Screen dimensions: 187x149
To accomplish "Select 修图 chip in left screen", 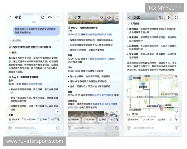I will click(x=43, y=120).
